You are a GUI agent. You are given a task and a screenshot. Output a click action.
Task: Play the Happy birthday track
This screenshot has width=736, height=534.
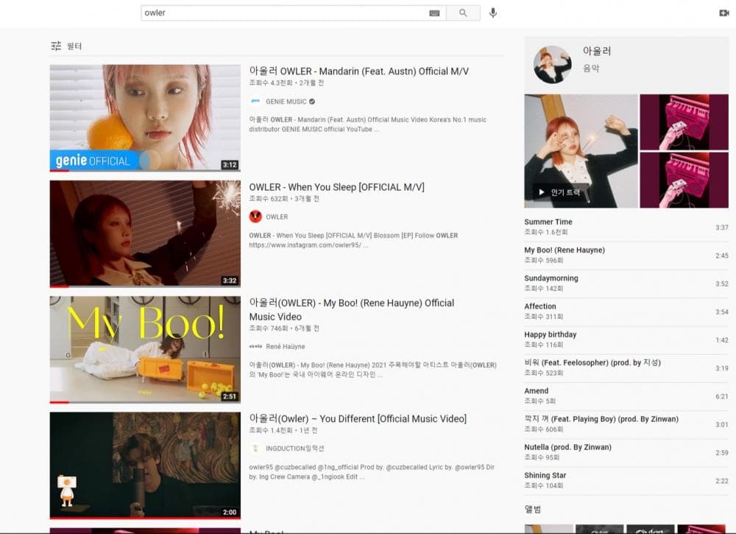pos(626,340)
